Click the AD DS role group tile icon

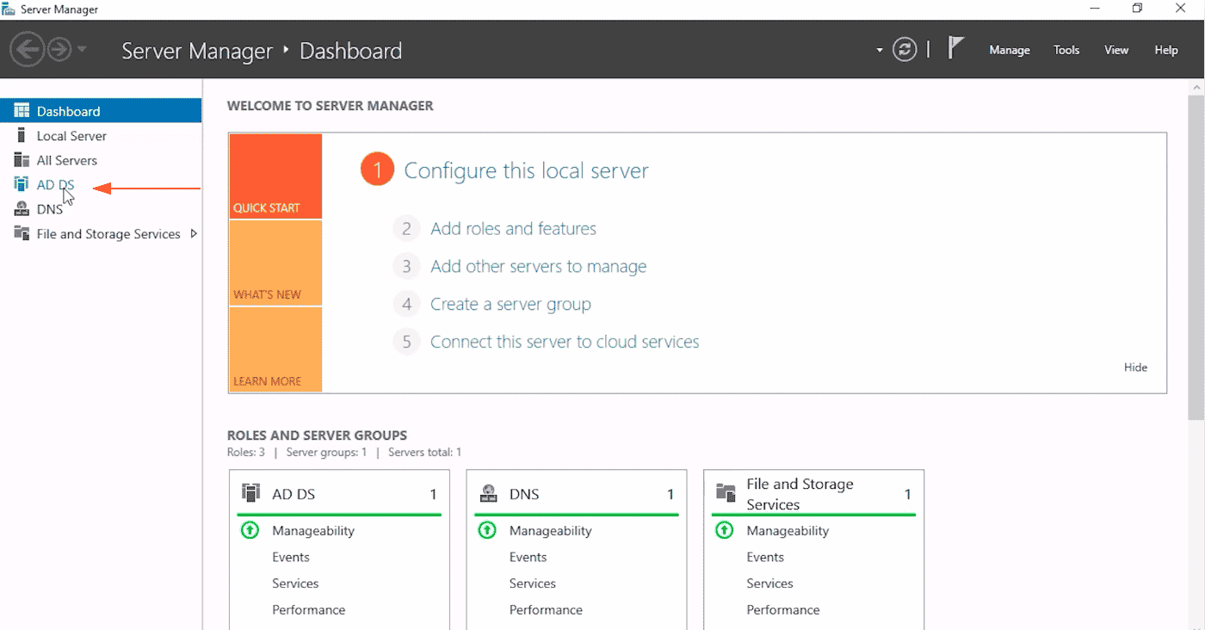click(x=252, y=493)
